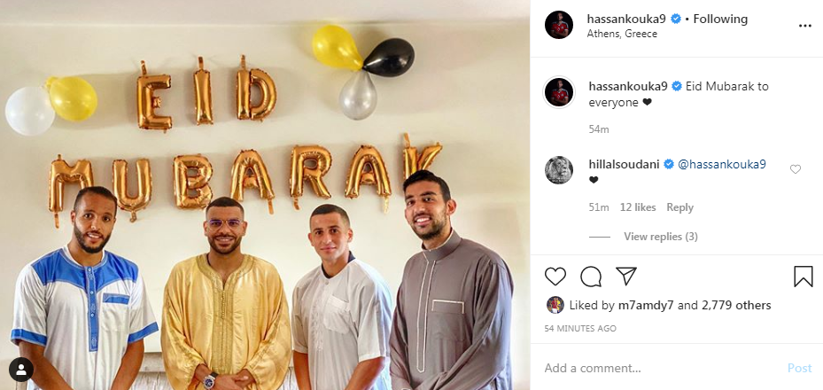Click the m7amdy7 liker avatar
Viewport: 823px width, 390px height.
[x=555, y=305]
